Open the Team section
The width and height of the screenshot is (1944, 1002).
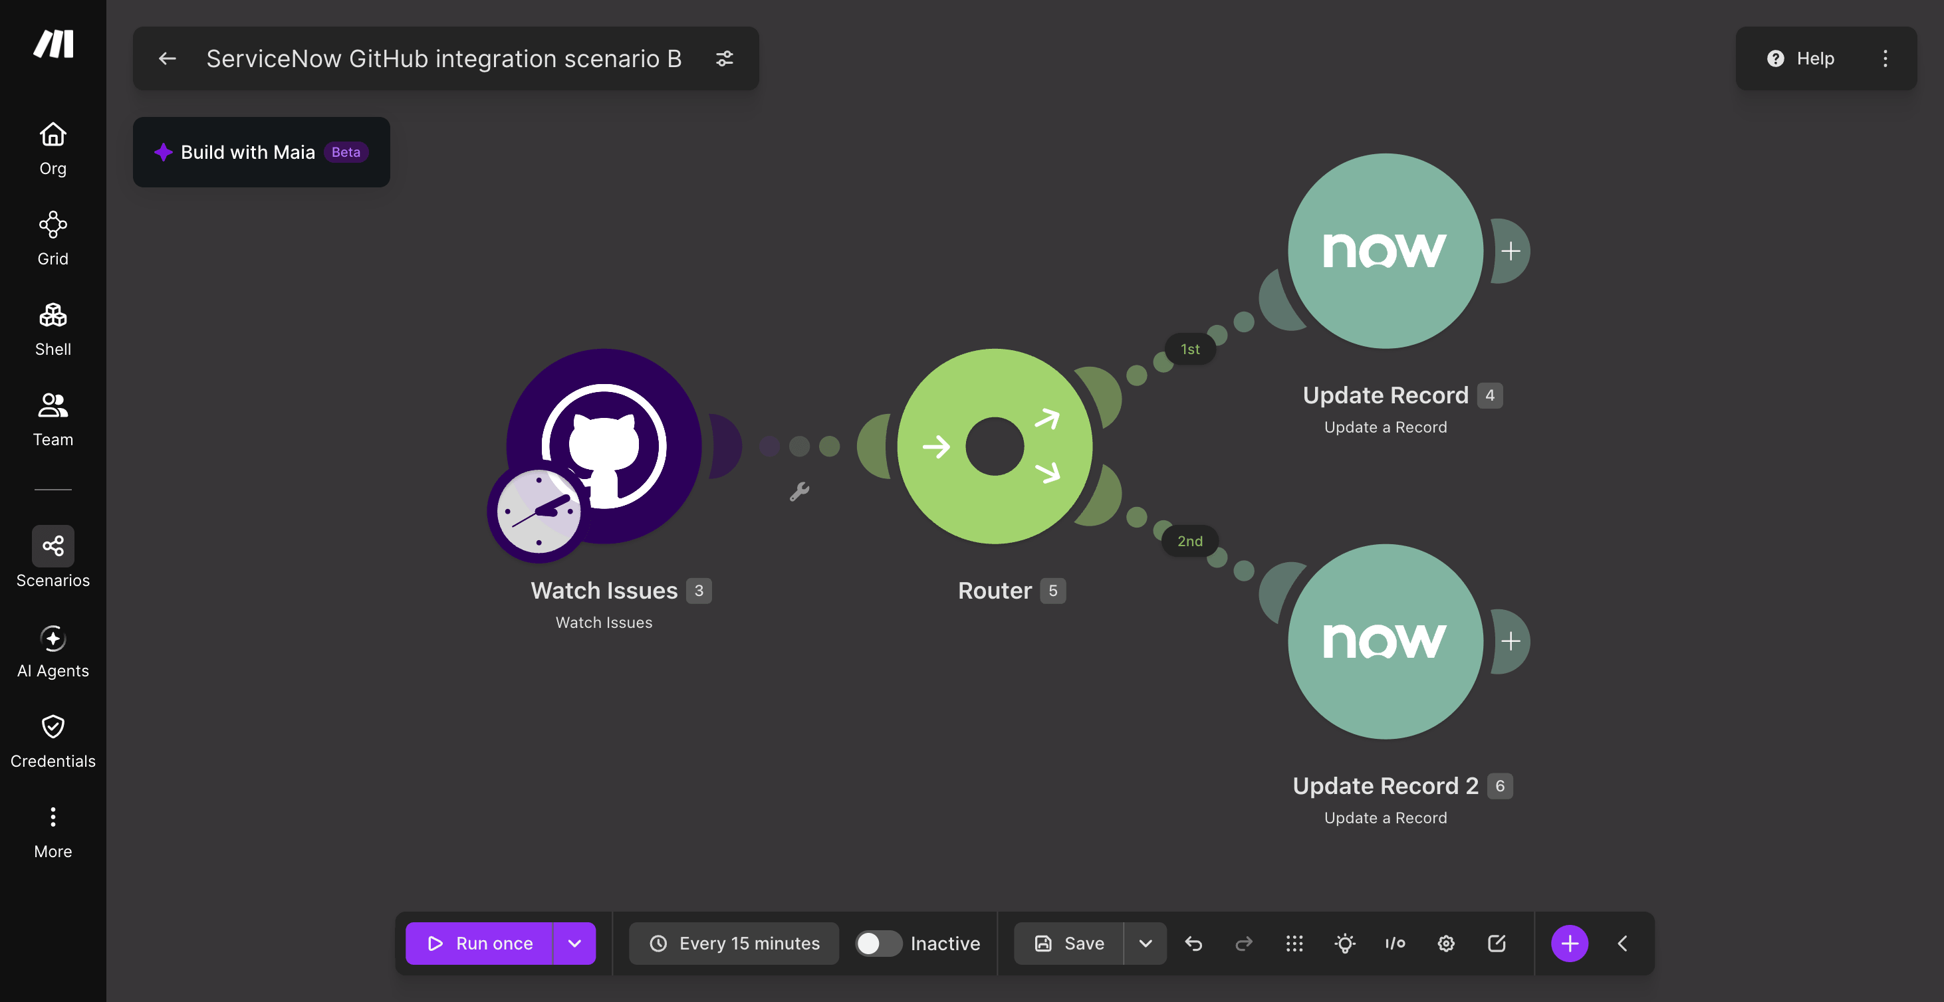click(x=53, y=420)
